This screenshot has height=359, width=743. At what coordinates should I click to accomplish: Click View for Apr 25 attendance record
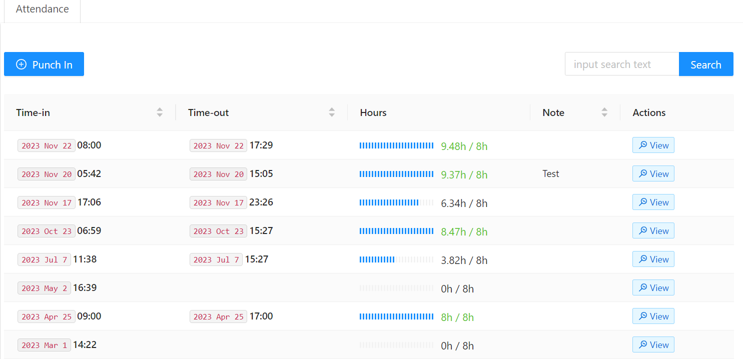click(x=653, y=316)
